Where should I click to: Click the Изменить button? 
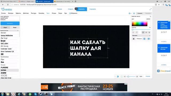(x=82, y=9)
